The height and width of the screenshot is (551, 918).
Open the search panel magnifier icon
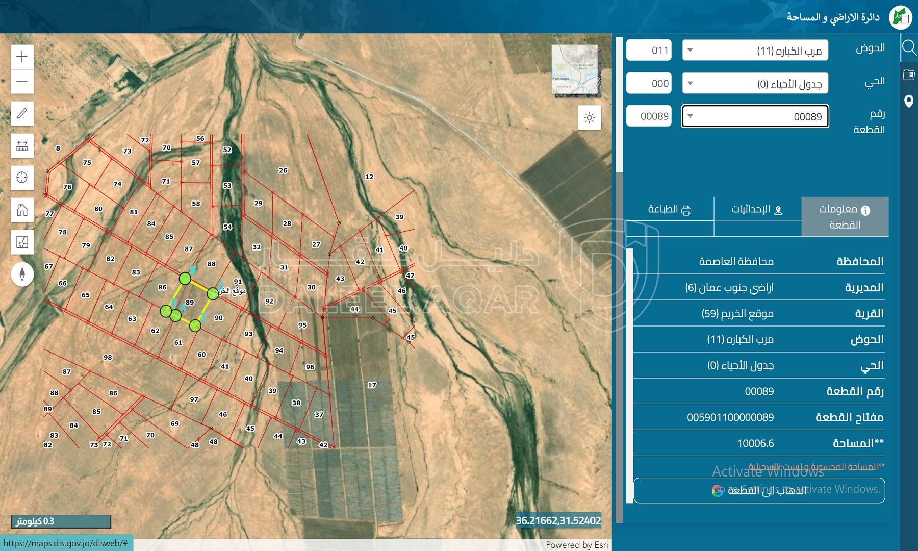tap(909, 48)
